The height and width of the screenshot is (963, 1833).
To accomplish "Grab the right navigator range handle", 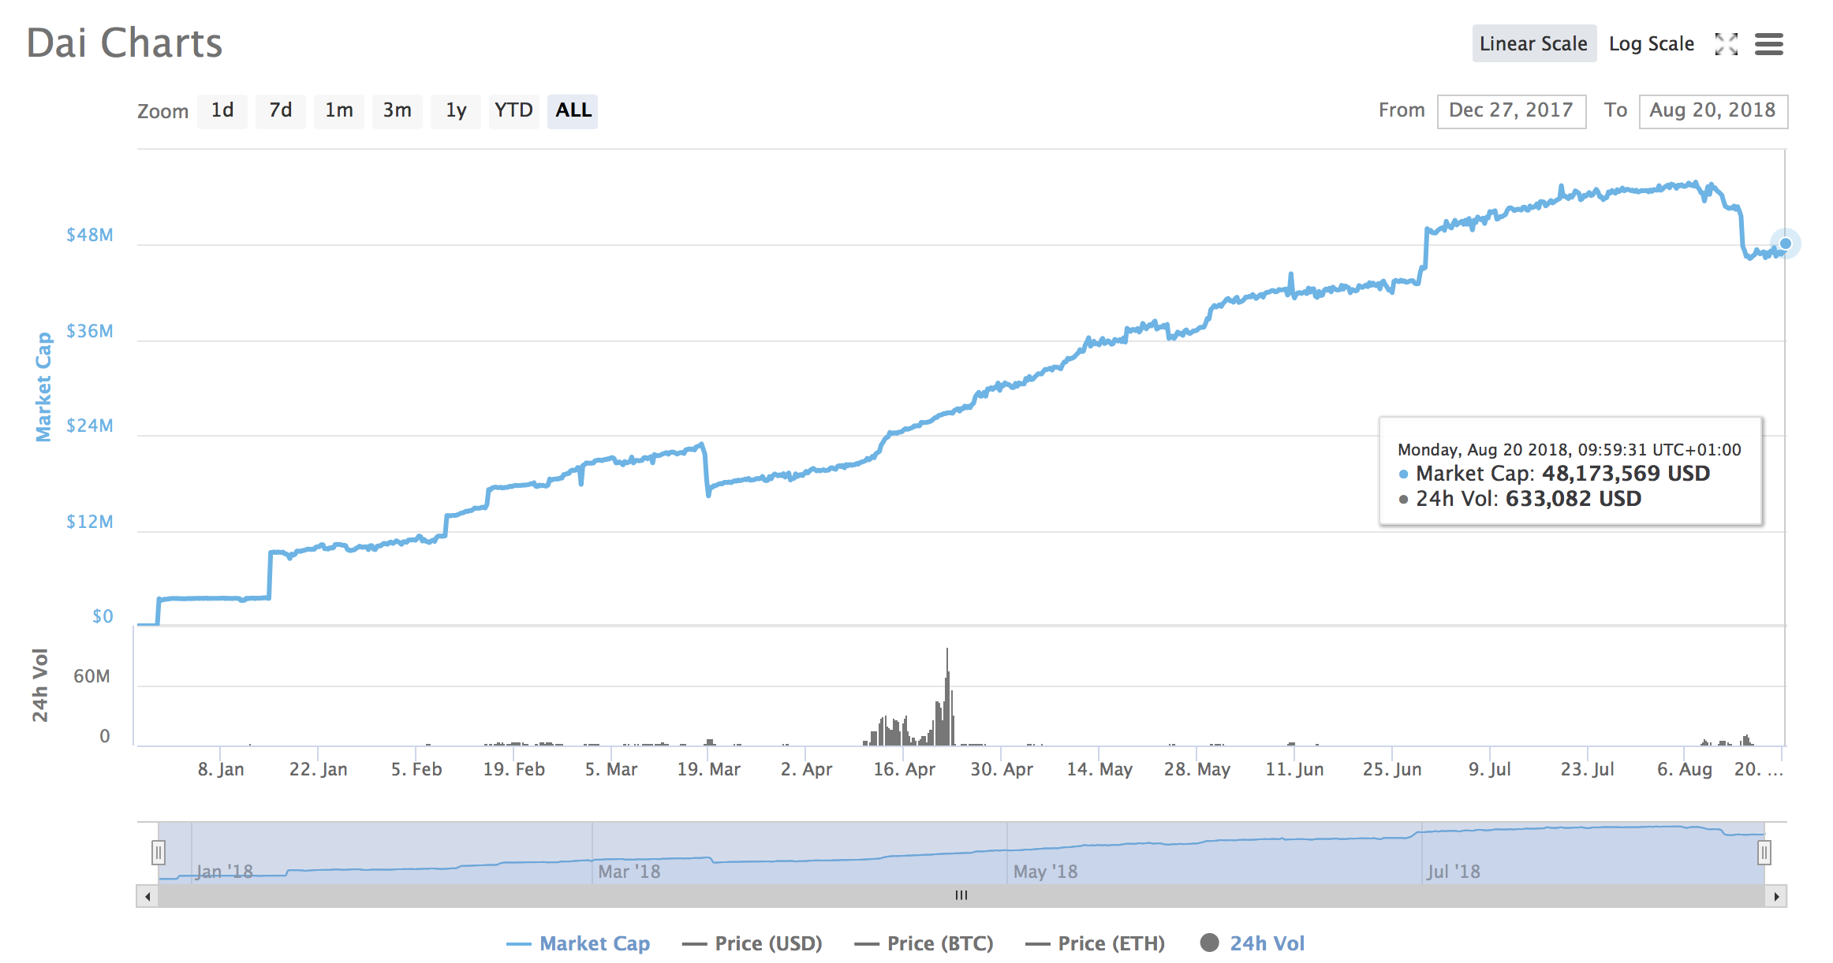I will [1765, 852].
